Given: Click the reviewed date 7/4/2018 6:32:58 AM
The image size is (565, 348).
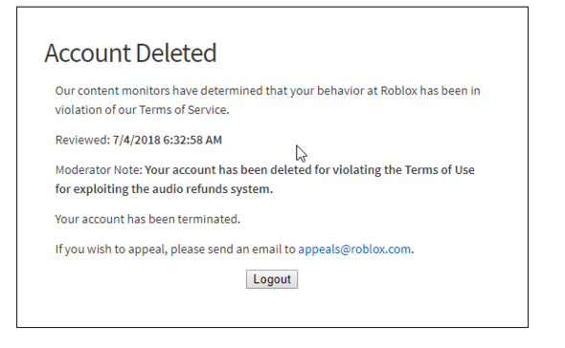Looking at the screenshot, I should (x=168, y=140).
